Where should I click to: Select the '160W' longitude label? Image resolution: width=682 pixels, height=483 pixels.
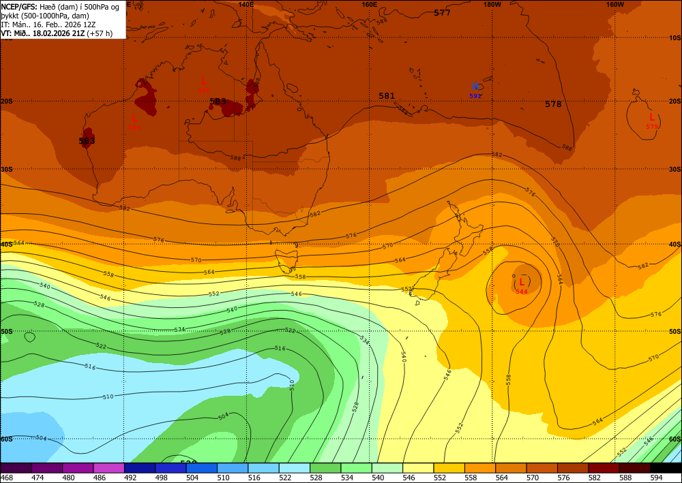(x=615, y=4)
